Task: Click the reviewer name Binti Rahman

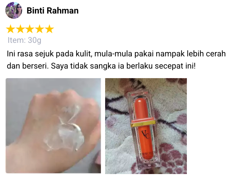Action: [x=52, y=11]
